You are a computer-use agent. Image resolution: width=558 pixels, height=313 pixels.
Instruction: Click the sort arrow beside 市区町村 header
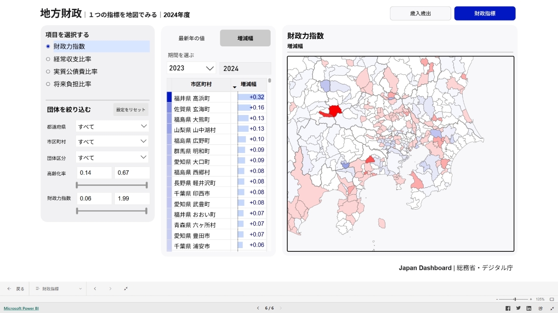click(x=234, y=87)
